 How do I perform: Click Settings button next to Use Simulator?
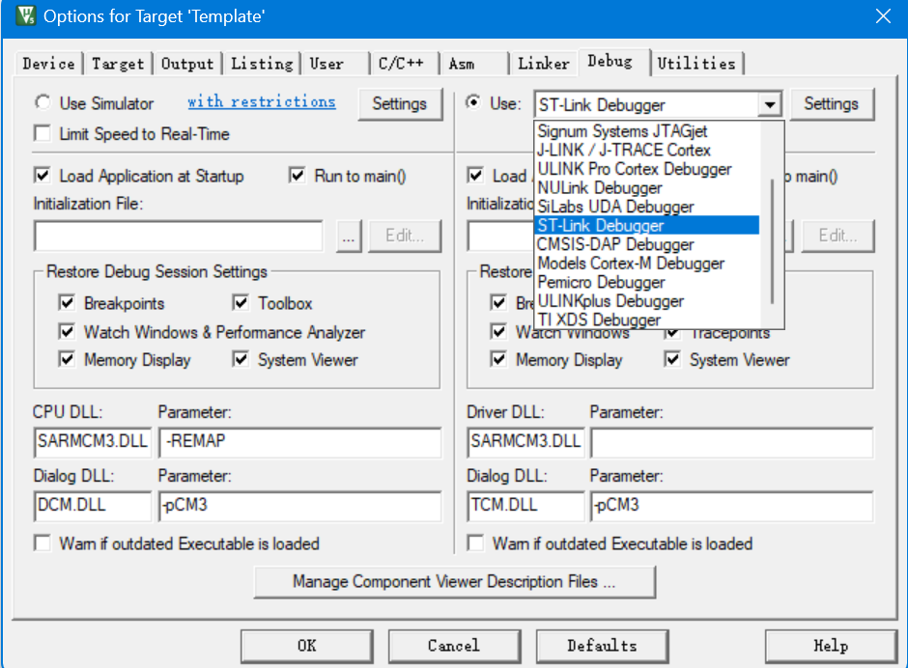click(x=400, y=104)
